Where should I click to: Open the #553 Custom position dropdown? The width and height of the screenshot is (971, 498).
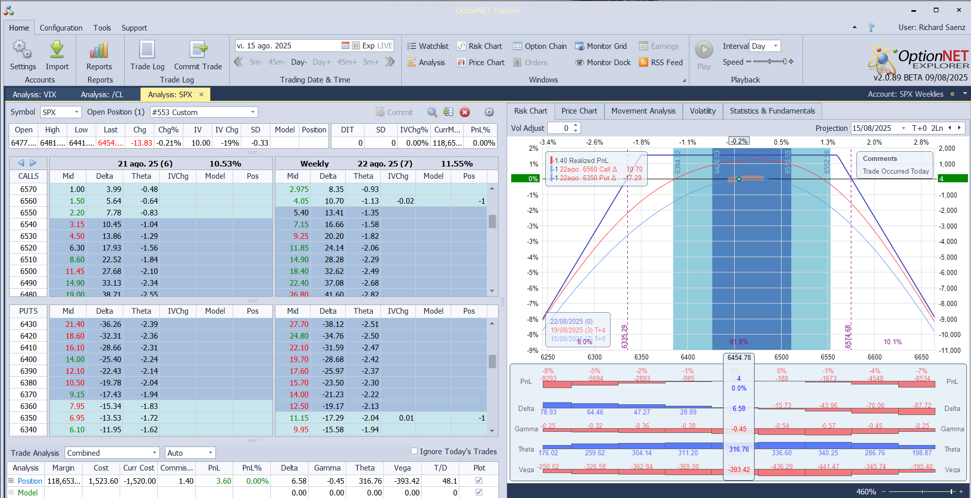tap(253, 112)
